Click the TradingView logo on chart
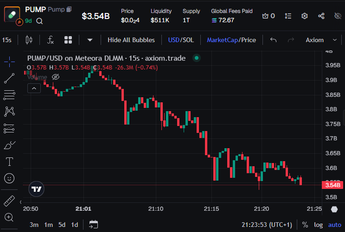The image size is (345, 232). pyautogui.click(x=36, y=189)
